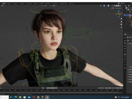Jump to previous keyframe
This screenshot has width=132, height=99.
pos(49,88)
